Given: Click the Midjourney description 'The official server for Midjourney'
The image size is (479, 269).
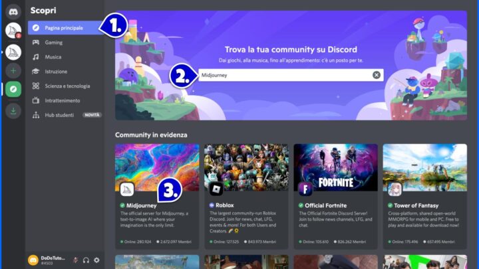Looking at the screenshot, I should pyautogui.click(x=154, y=219).
